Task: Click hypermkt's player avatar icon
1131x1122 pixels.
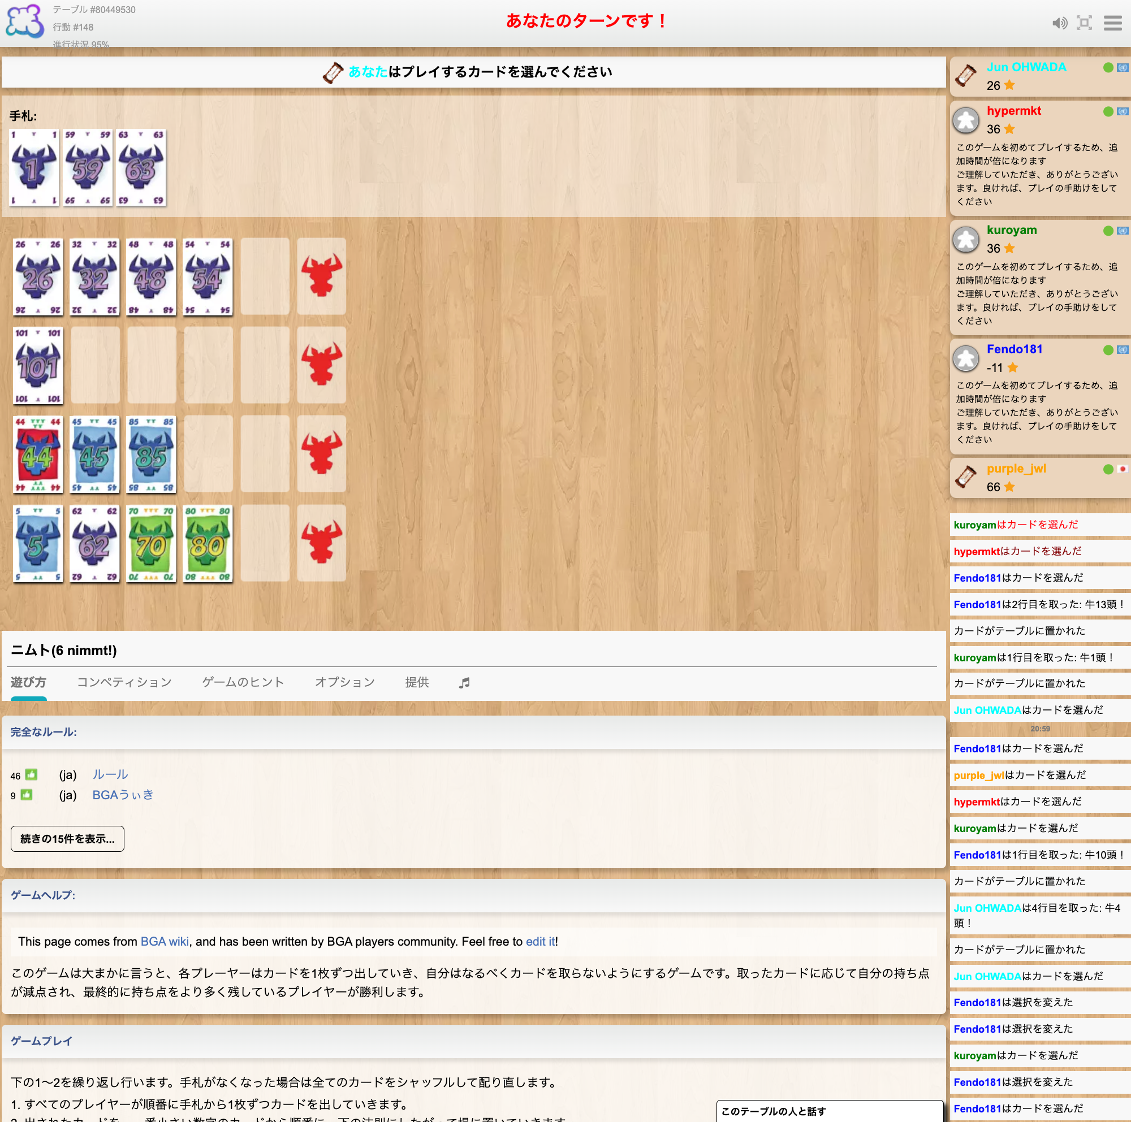Action: click(966, 120)
